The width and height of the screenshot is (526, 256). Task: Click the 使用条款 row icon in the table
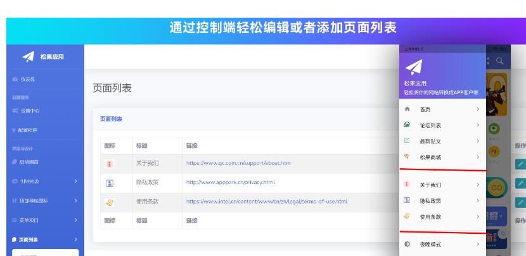pyautogui.click(x=110, y=202)
